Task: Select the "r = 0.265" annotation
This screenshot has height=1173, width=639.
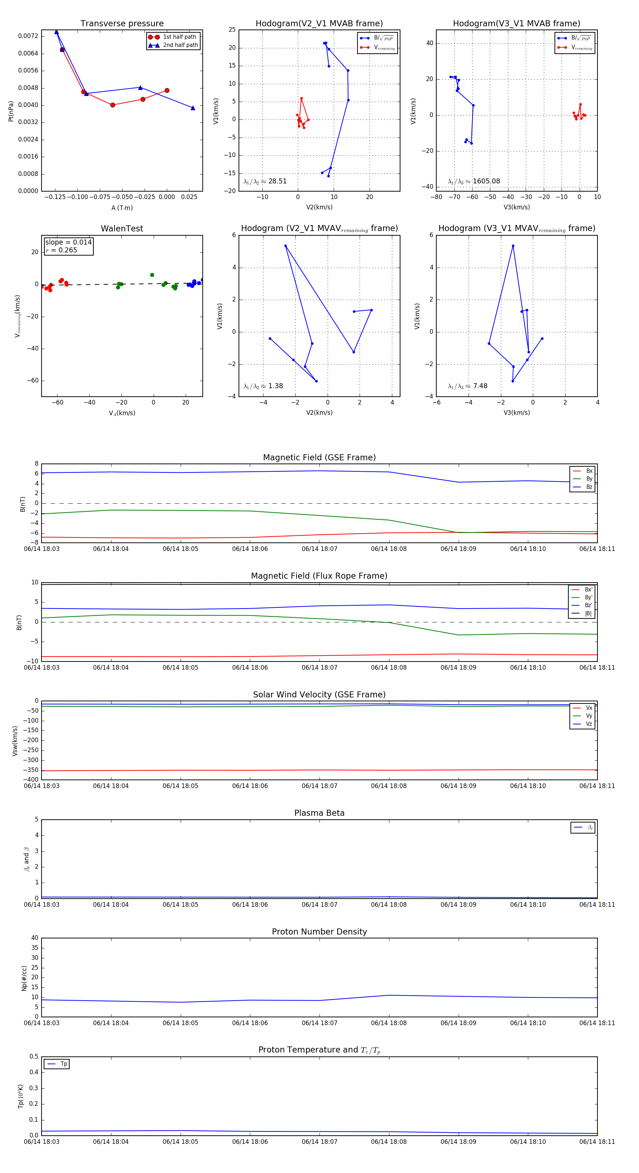Action: [x=61, y=250]
